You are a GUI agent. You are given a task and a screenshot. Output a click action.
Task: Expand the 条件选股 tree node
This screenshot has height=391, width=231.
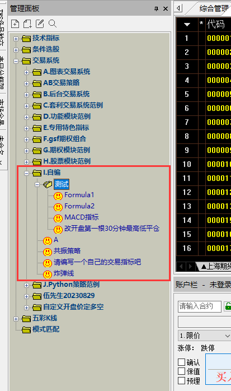(x=16, y=50)
